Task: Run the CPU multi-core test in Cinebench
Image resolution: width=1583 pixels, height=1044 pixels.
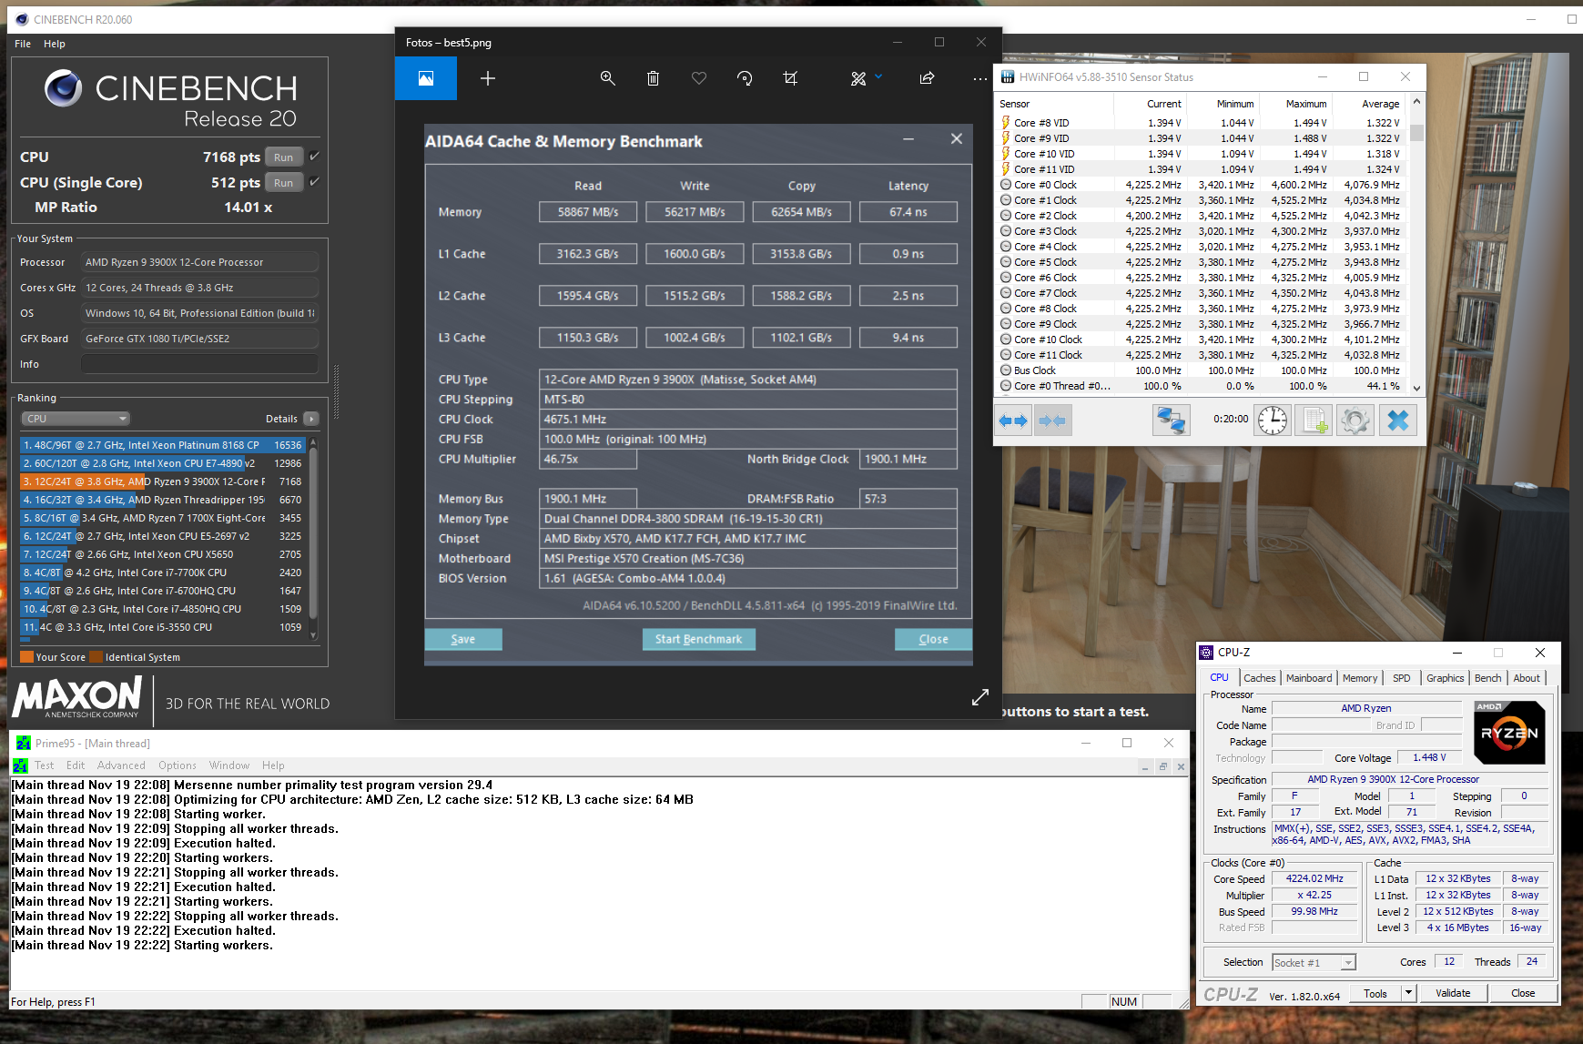Action: (x=284, y=157)
